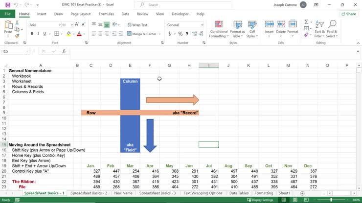
Task: Click the Delete cells button
Action: 281,29
